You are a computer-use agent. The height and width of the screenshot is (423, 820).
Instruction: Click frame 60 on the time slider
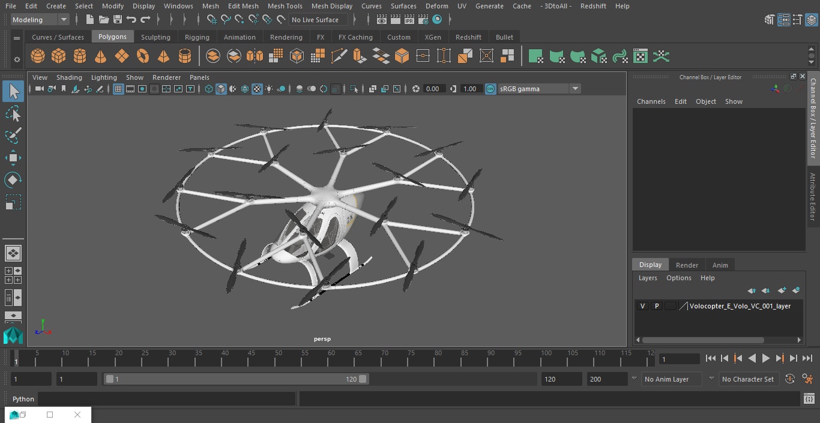tap(331, 358)
